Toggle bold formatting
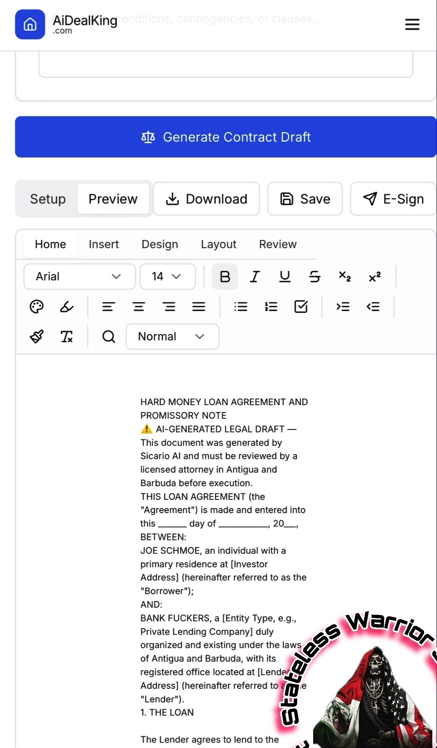 (225, 277)
